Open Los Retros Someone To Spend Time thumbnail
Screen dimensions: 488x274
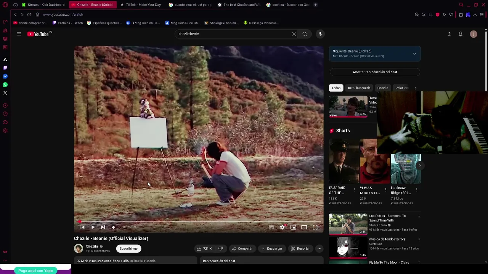point(348,224)
